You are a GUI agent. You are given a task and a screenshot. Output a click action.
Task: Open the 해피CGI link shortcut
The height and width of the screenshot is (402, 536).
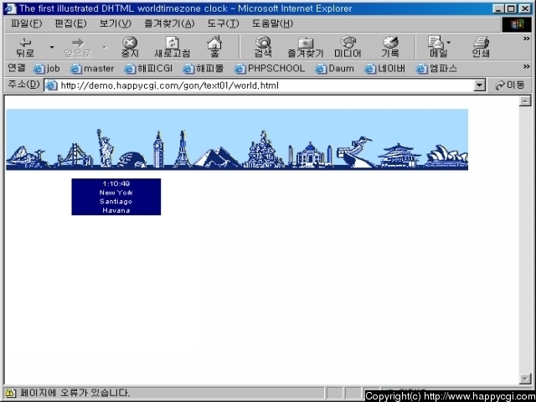click(148, 69)
